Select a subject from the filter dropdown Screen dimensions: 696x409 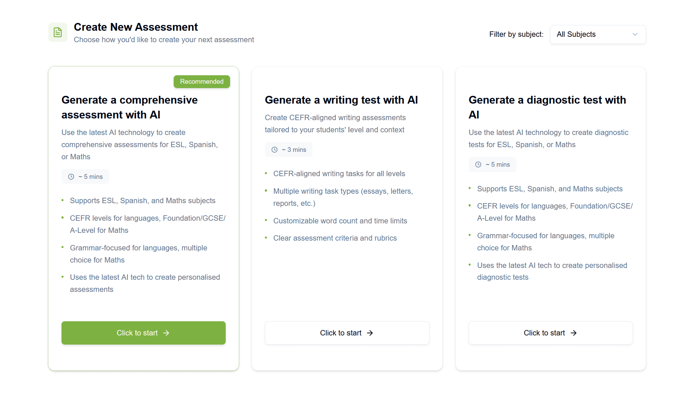pyautogui.click(x=598, y=34)
